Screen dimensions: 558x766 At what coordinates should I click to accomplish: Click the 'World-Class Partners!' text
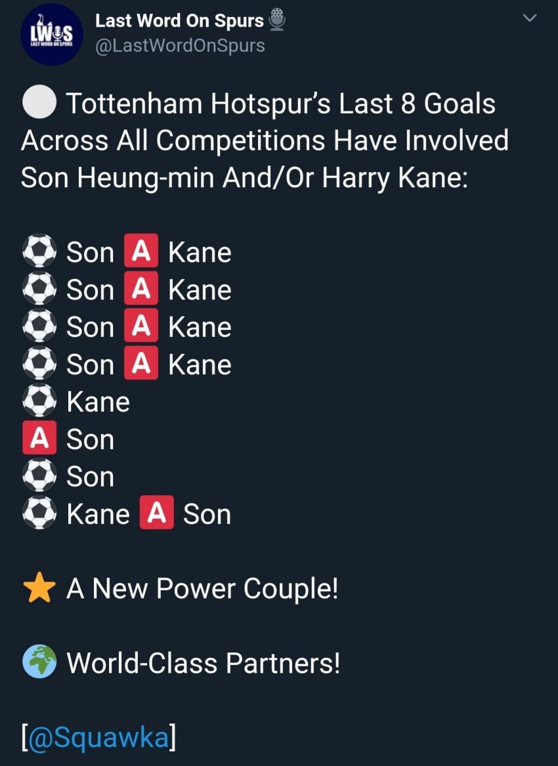tap(204, 663)
